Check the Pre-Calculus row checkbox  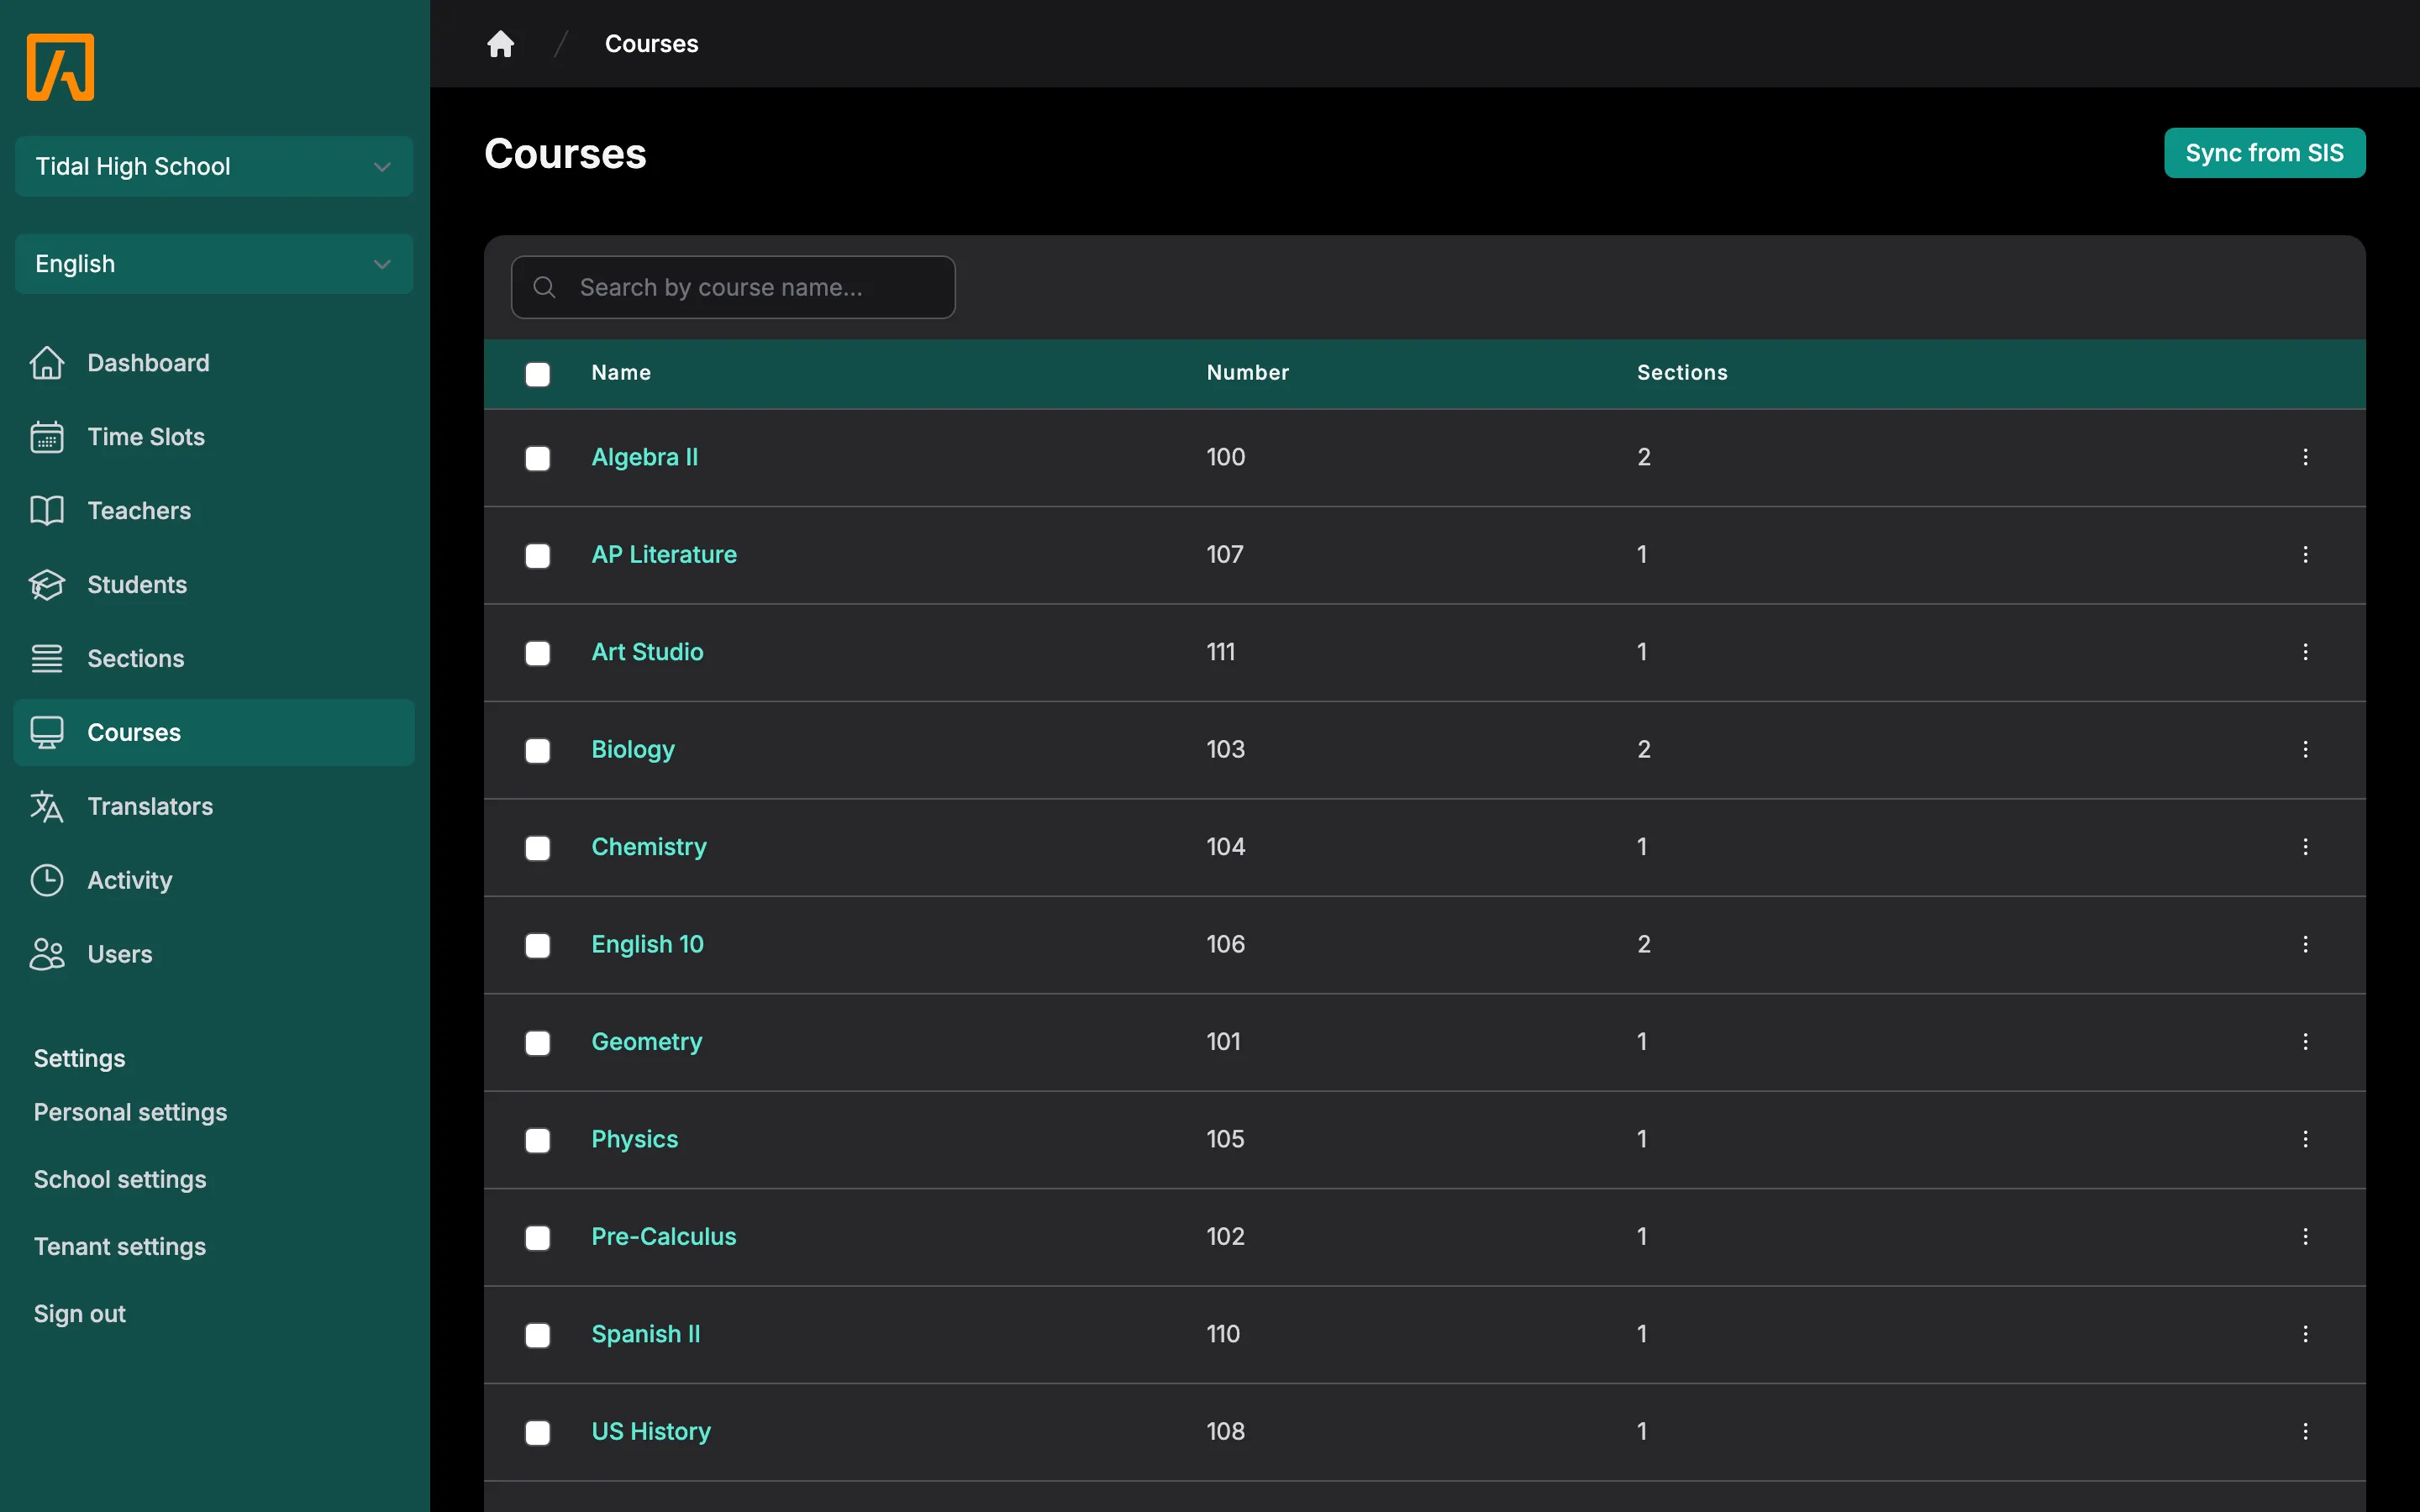pos(538,1238)
